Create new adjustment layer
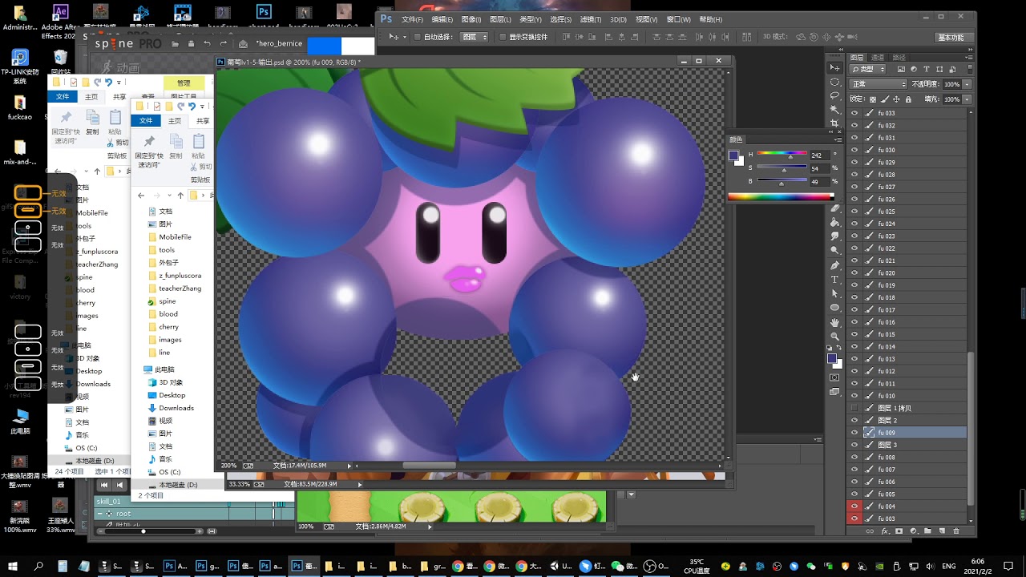Viewport: 1026px width, 577px height. [913, 531]
